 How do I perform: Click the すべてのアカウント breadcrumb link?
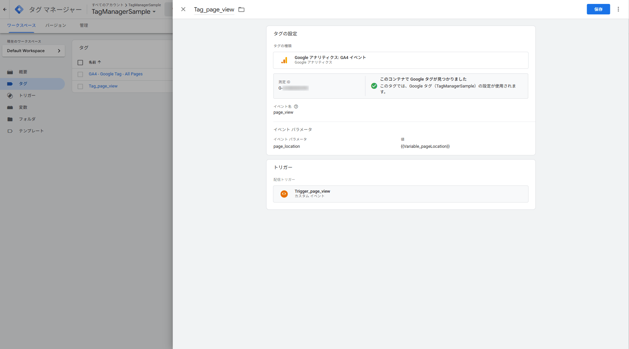(107, 5)
